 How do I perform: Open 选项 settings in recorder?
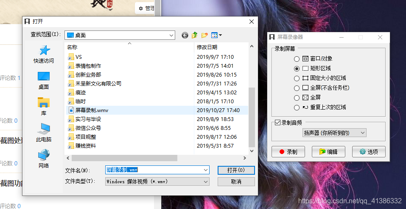tap(369, 152)
